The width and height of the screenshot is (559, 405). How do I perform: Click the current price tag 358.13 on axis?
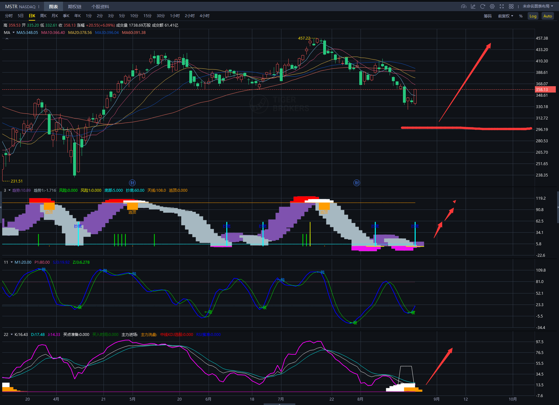tap(545, 90)
